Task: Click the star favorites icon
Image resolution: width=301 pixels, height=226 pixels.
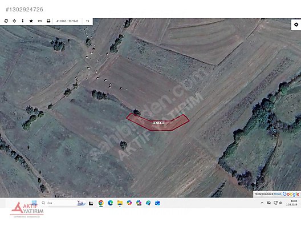Action: pyautogui.click(x=31, y=21)
